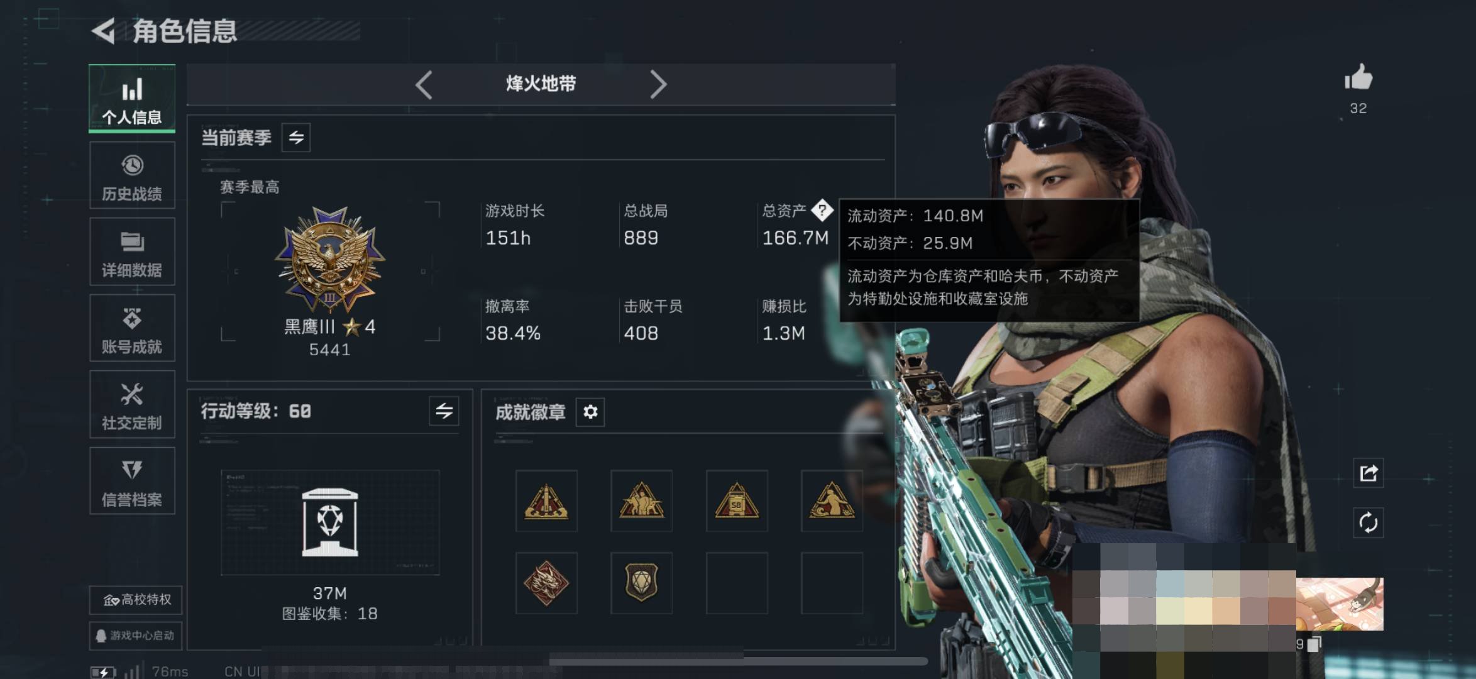Switch to previous mode with left chevron

(x=424, y=84)
